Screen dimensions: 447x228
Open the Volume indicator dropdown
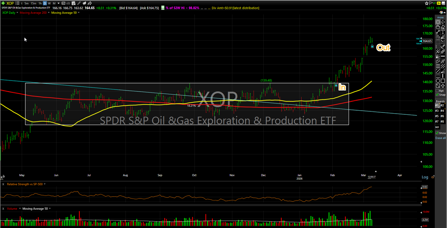click(x=19, y=209)
